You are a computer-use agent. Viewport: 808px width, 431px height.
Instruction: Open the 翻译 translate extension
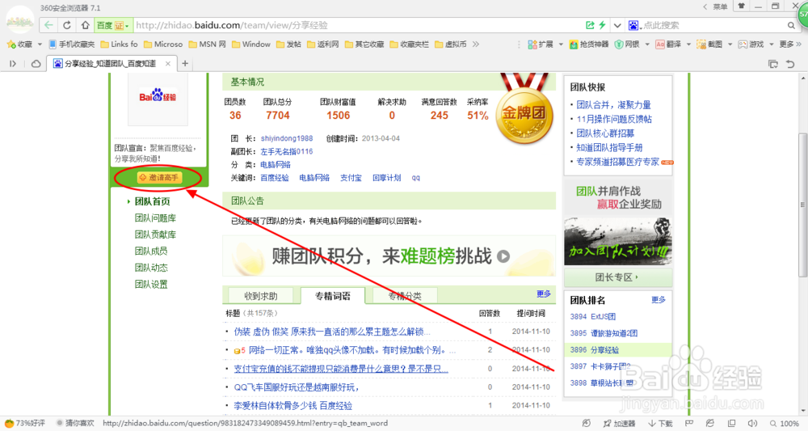click(x=668, y=44)
